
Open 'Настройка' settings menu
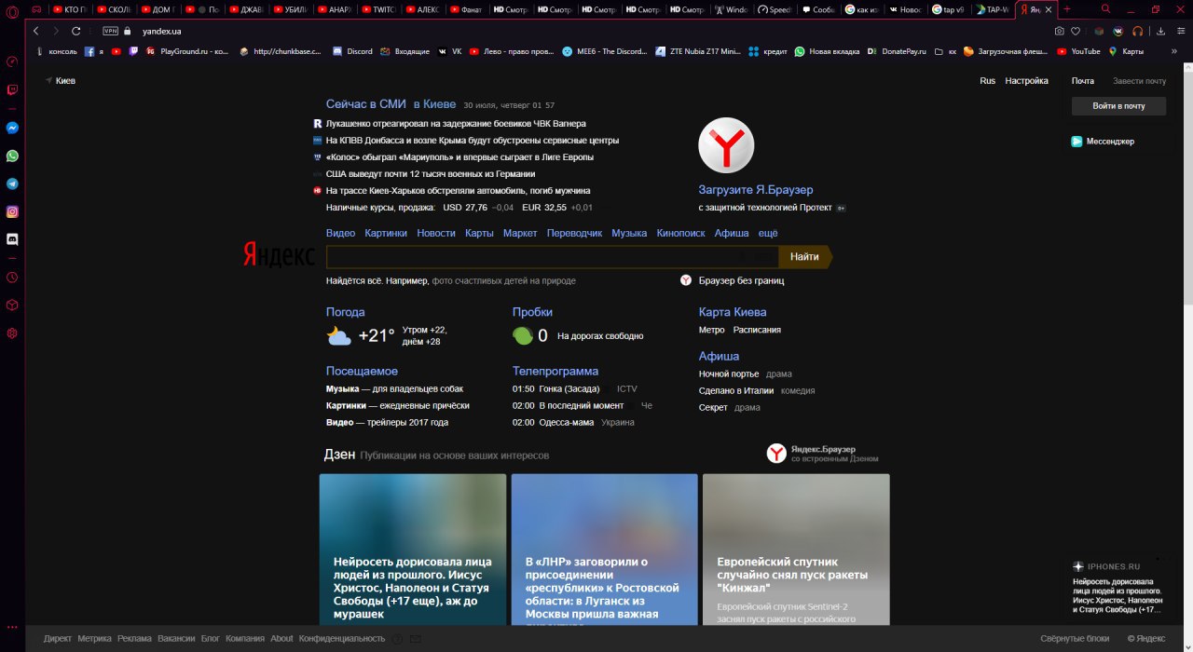1026,81
